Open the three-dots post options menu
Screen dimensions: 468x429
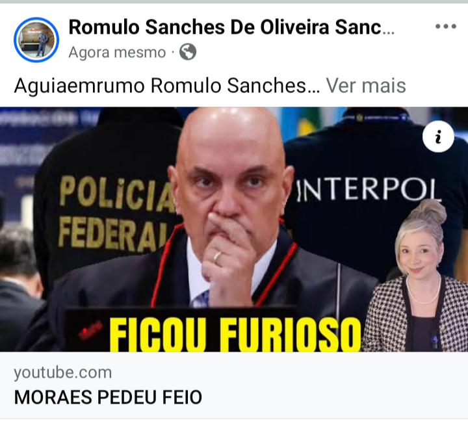[x=446, y=27]
